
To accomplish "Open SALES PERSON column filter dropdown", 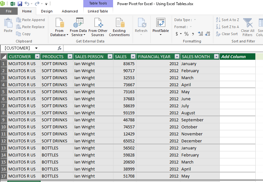I will pos(110,57).
